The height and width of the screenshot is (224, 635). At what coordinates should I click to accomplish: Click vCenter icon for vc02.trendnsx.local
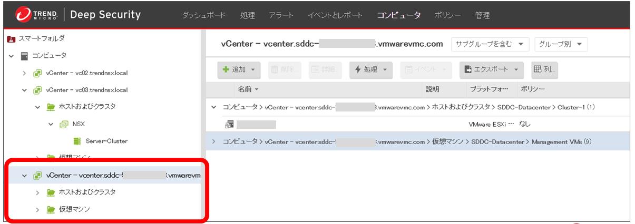38,73
